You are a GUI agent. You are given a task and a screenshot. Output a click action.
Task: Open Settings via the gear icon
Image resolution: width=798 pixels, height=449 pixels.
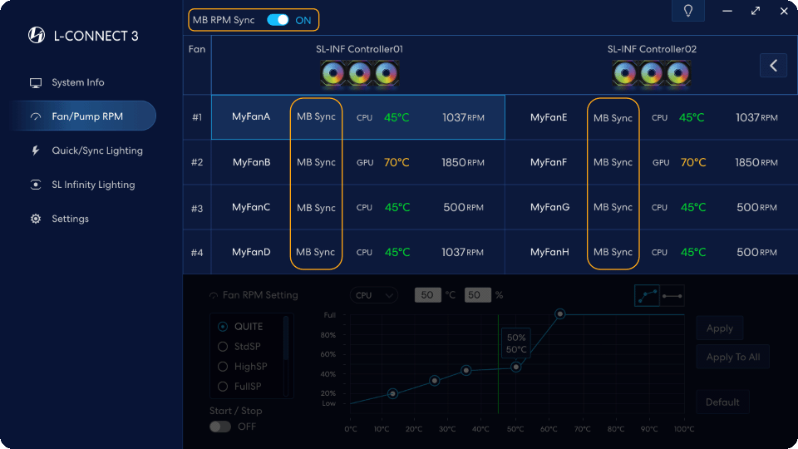point(36,219)
